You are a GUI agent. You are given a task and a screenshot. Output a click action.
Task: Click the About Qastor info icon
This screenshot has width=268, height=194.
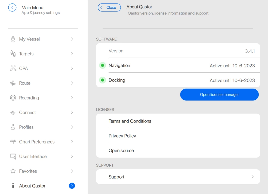13,186
